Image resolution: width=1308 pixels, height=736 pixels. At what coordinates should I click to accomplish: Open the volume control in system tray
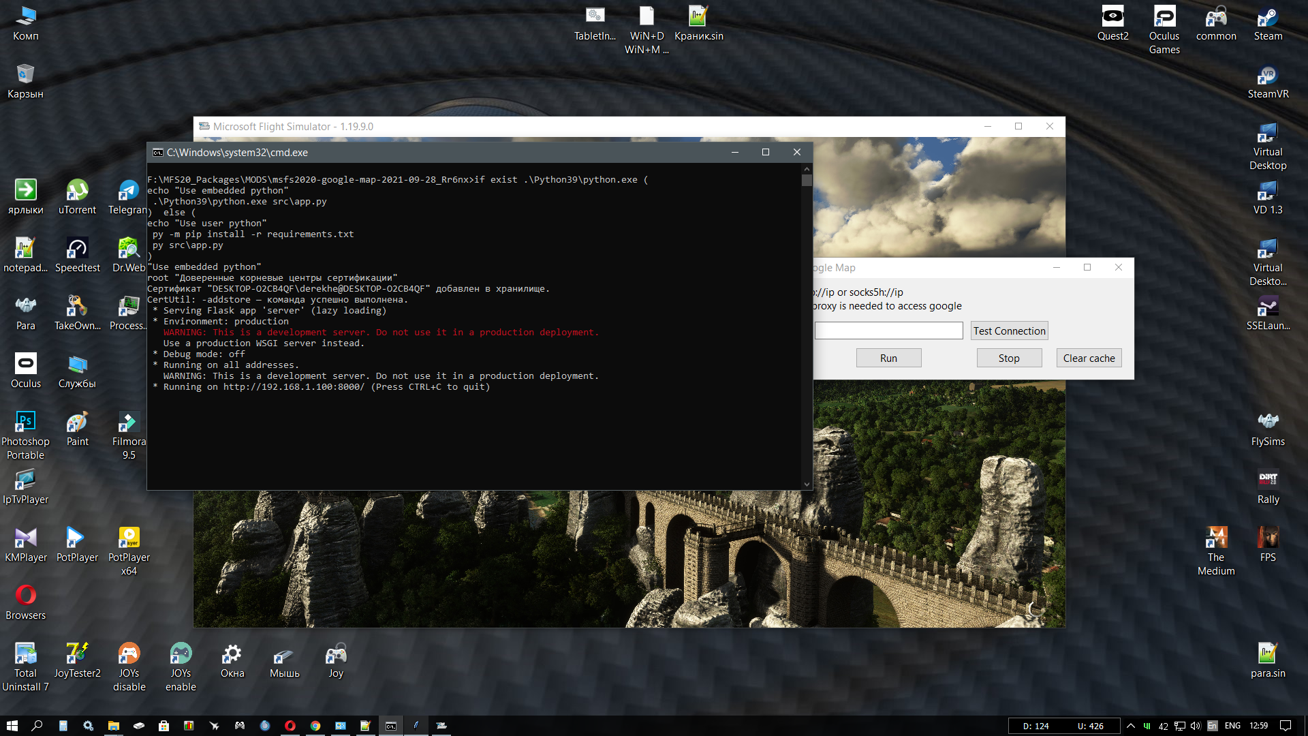click(1196, 726)
